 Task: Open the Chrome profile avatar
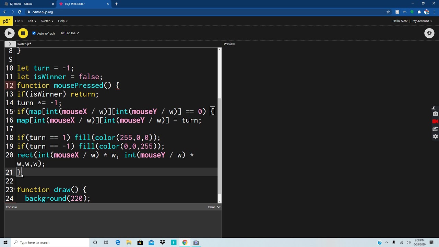[427, 12]
